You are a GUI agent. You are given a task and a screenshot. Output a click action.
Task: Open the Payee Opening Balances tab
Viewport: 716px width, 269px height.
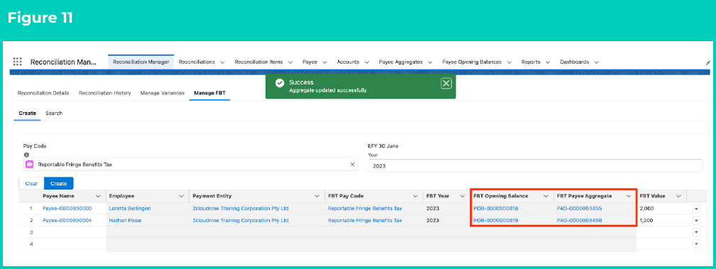472,62
